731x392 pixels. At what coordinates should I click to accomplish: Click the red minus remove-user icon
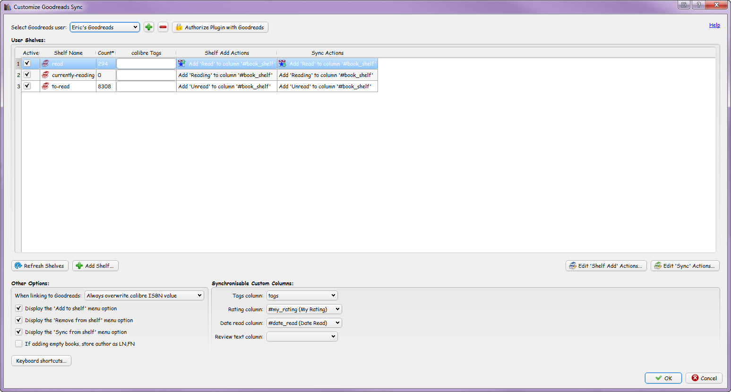tap(163, 27)
